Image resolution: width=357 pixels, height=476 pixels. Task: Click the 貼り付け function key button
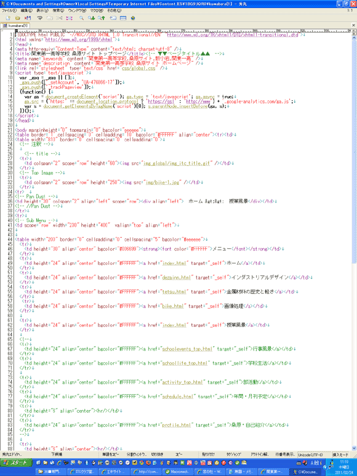(x=209, y=454)
